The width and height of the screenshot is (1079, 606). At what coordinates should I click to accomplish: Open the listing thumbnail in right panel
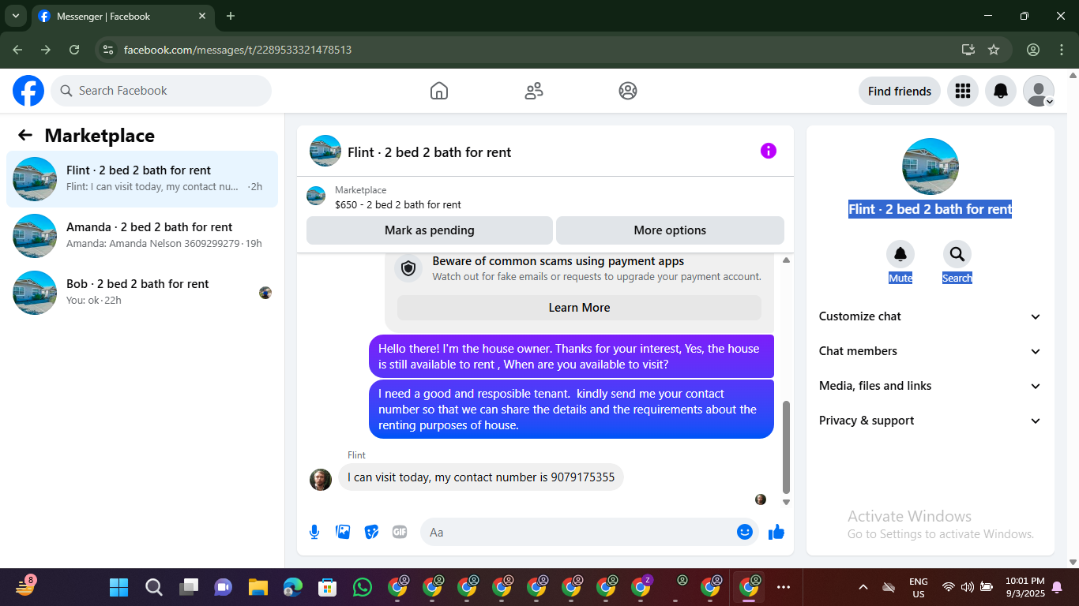click(930, 166)
